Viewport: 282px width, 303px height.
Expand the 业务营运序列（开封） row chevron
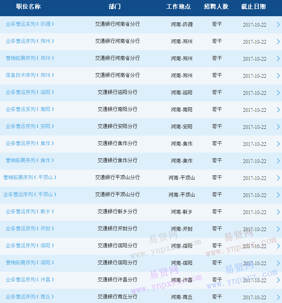tap(278, 229)
